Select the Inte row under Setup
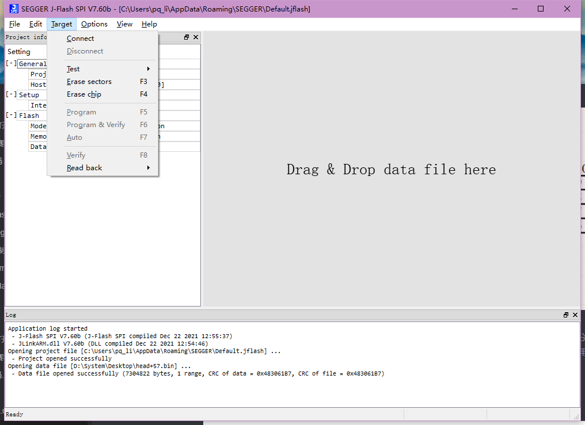The width and height of the screenshot is (585, 425). click(39, 105)
